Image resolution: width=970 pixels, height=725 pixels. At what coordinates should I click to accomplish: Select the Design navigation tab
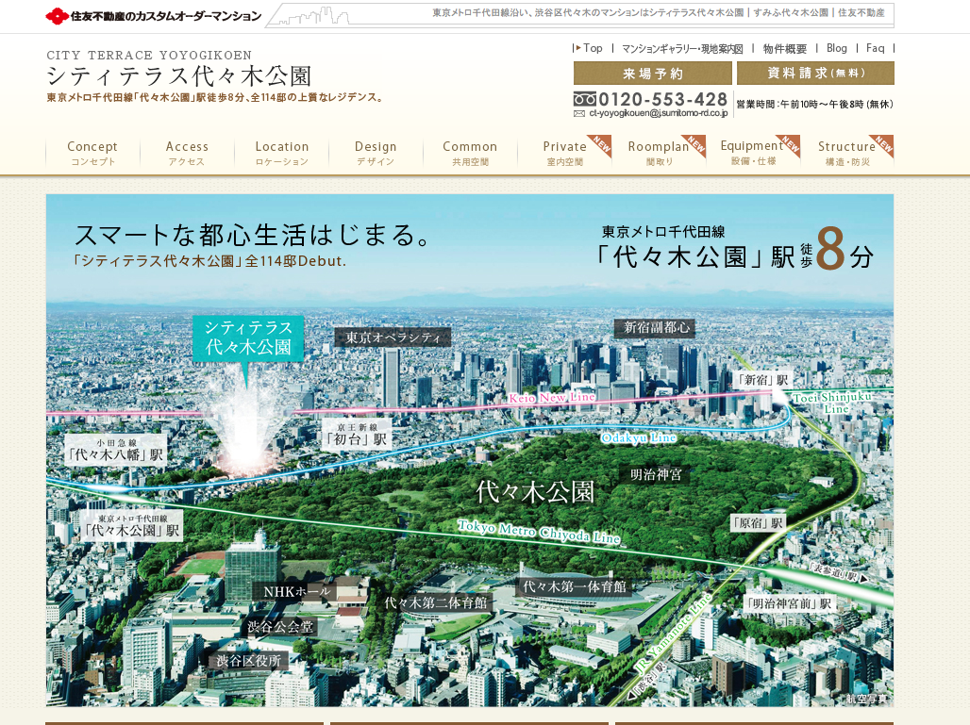coord(376,153)
